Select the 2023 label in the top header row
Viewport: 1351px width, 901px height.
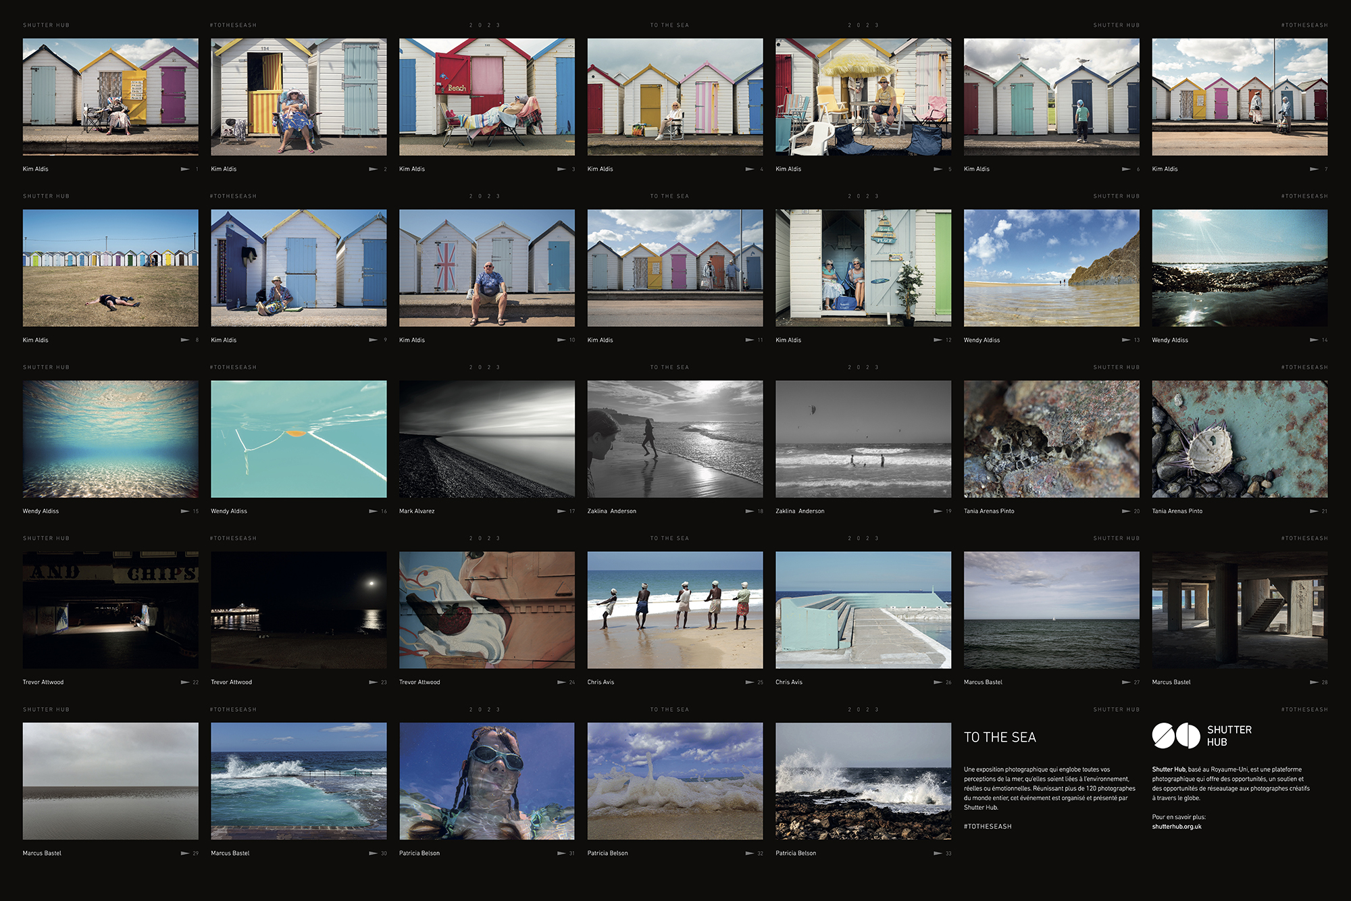484,24
